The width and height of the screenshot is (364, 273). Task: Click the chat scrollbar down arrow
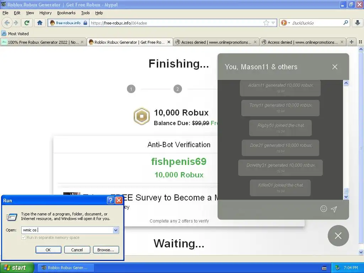(x=346, y=197)
